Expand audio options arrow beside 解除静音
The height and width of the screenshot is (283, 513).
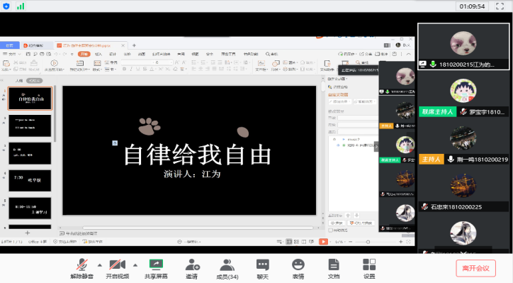pos(100,265)
